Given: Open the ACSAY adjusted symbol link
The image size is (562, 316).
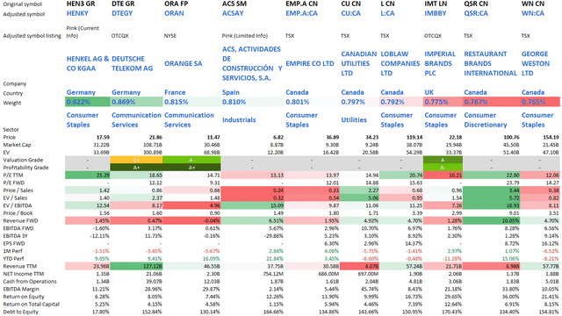Looking at the screenshot, I should point(233,14).
